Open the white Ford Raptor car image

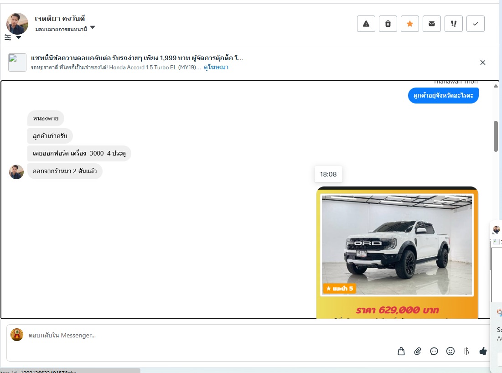(397, 245)
